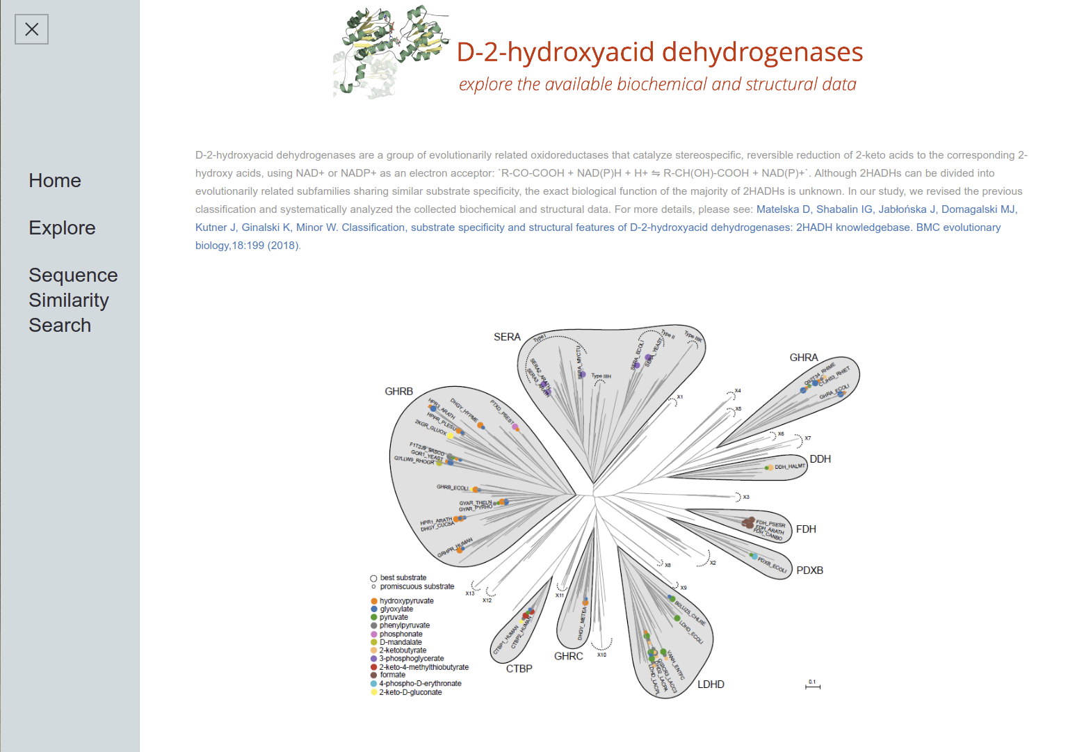Click the purple SERA_MYCTU node
This screenshot has width=1084, height=752.
(583, 375)
